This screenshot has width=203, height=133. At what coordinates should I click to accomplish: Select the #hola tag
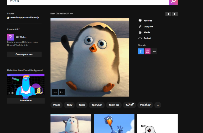(x=82, y=105)
